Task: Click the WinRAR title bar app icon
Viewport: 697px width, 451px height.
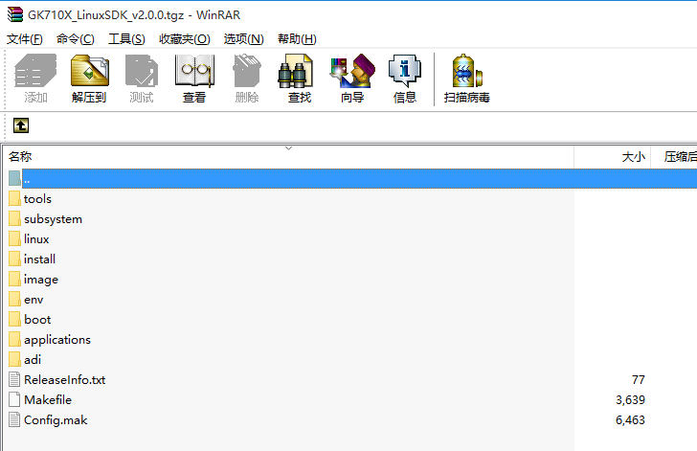Action: tap(15, 14)
